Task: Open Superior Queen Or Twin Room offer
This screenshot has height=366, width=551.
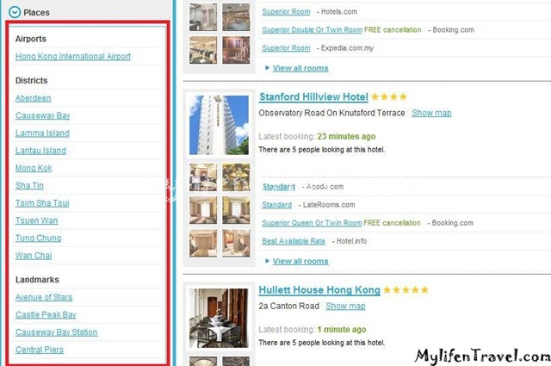Action: tap(312, 223)
